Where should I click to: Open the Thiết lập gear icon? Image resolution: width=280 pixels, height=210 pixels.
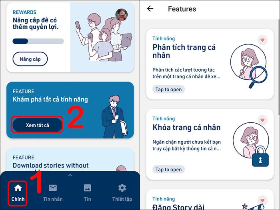(122, 188)
